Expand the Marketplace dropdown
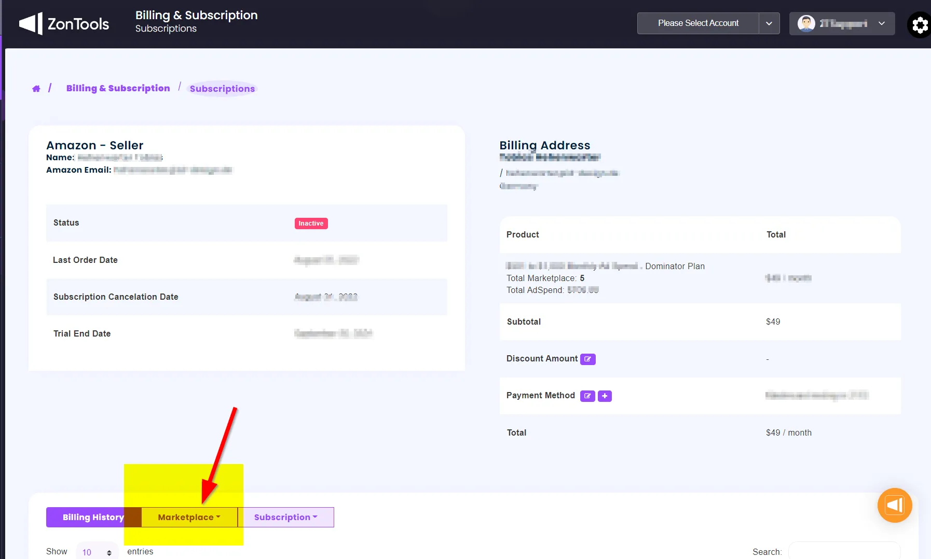This screenshot has width=931, height=559. point(189,517)
